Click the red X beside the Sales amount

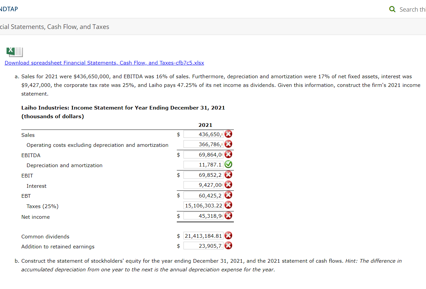point(228,134)
